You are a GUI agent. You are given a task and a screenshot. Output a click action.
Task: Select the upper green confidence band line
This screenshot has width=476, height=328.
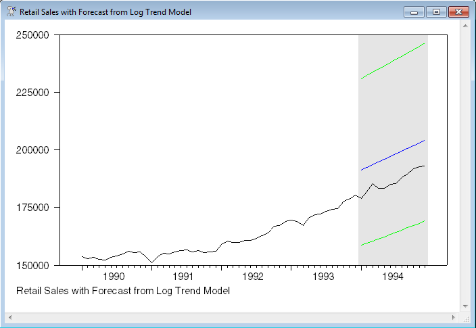click(392, 62)
